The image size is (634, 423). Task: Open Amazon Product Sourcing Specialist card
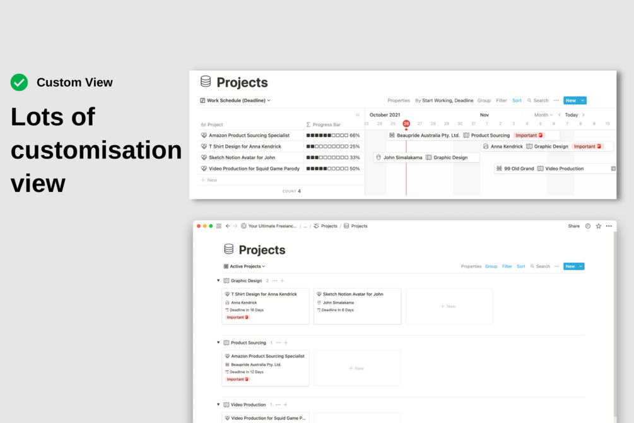pos(265,368)
